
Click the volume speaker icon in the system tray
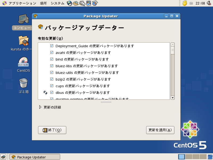coord(209,3)
